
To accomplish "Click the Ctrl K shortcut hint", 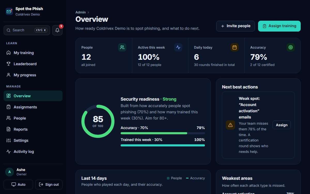I will (41, 30).
